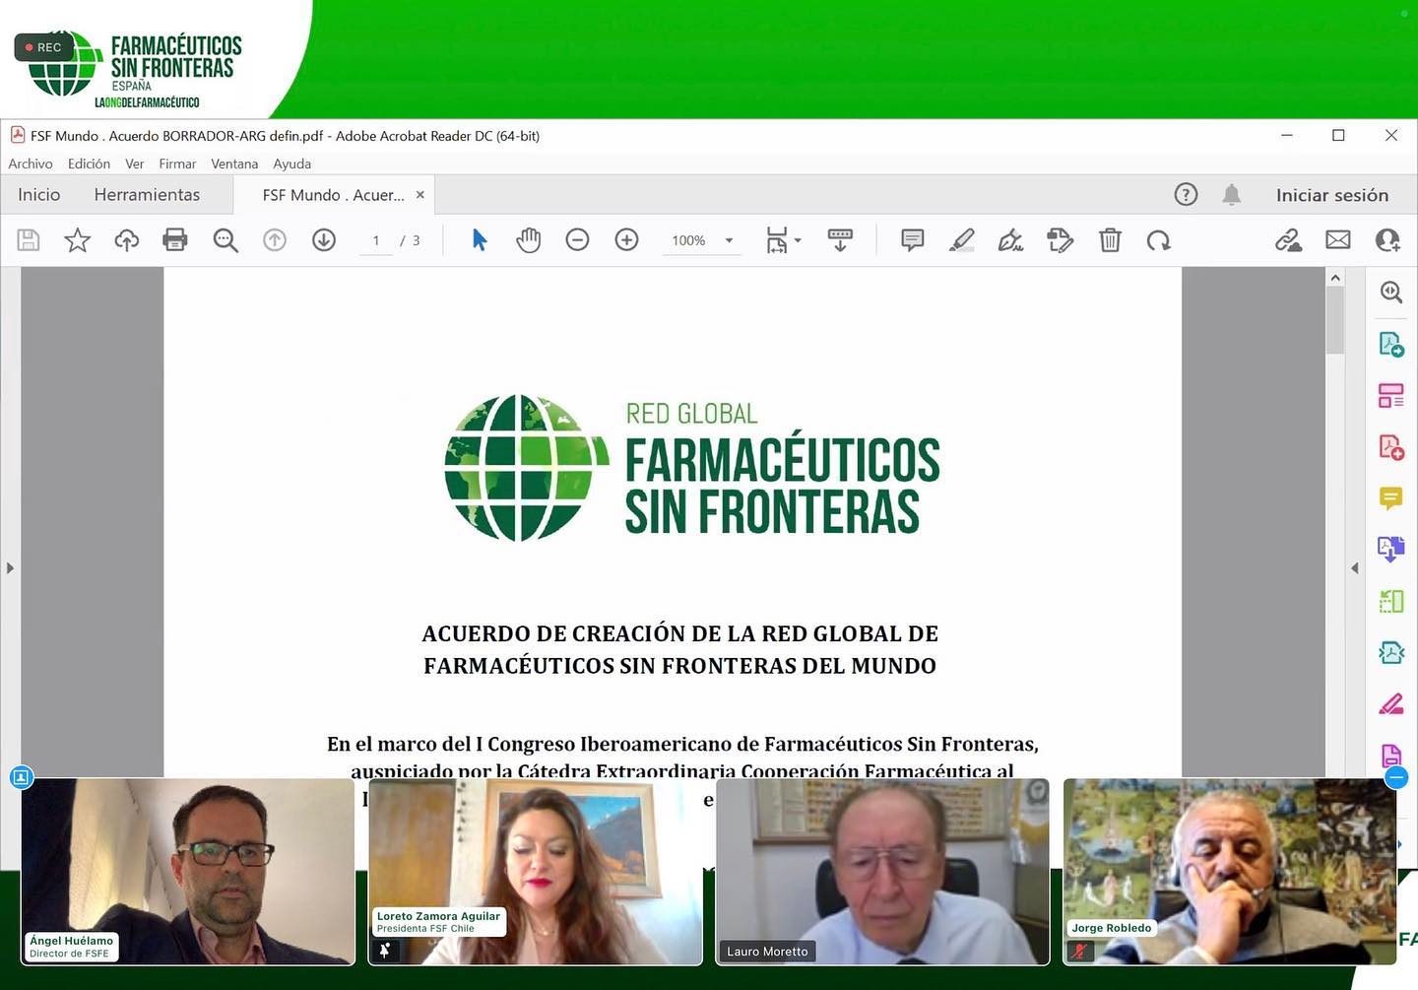Go to previous page arrow
1418x990 pixels.
[275, 239]
